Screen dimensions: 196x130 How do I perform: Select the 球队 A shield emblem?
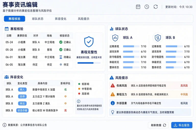(115, 38)
